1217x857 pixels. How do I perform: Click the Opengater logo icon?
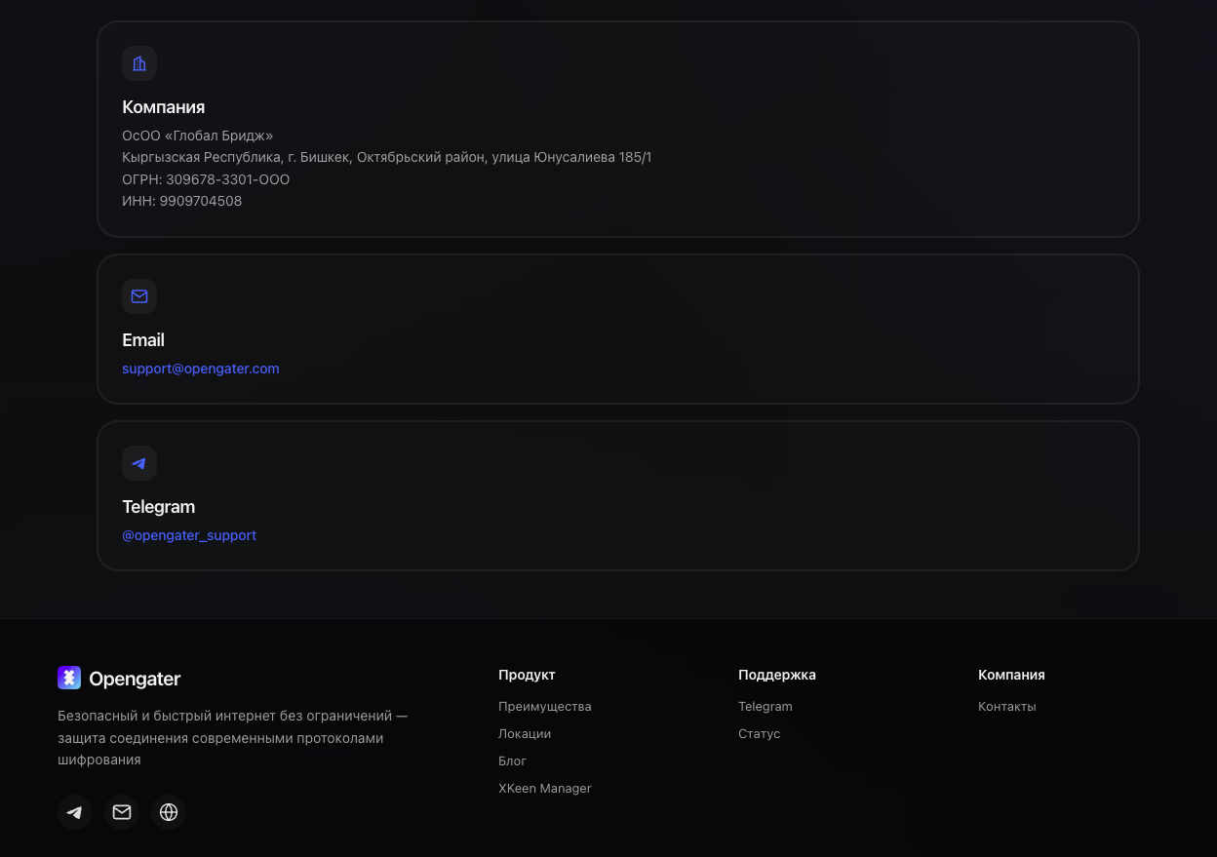(x=69, y=678)
